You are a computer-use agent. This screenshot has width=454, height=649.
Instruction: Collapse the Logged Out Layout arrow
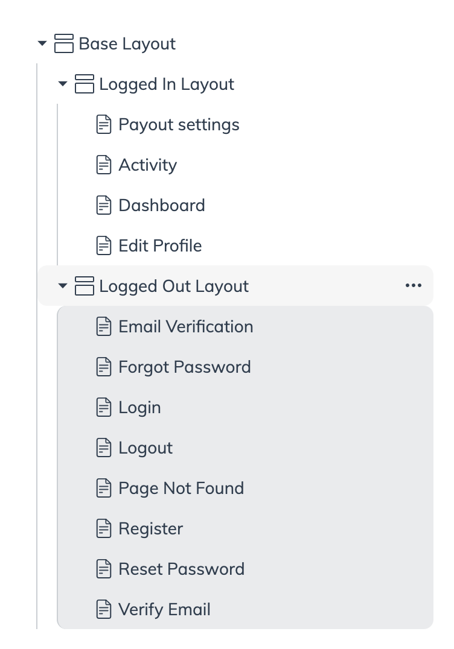tap(63, 285)
